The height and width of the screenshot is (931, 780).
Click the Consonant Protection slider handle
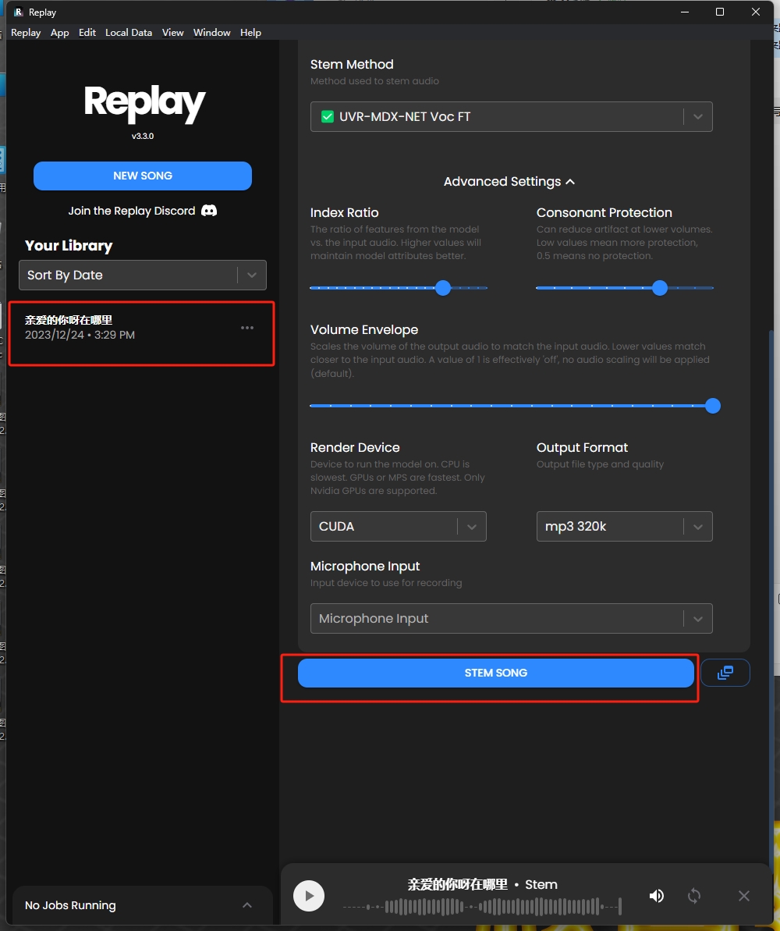pyautogui.click(x=660, y=288)
